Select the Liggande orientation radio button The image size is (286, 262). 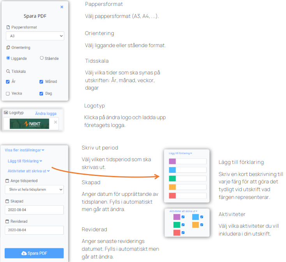[x=8, y=58]
